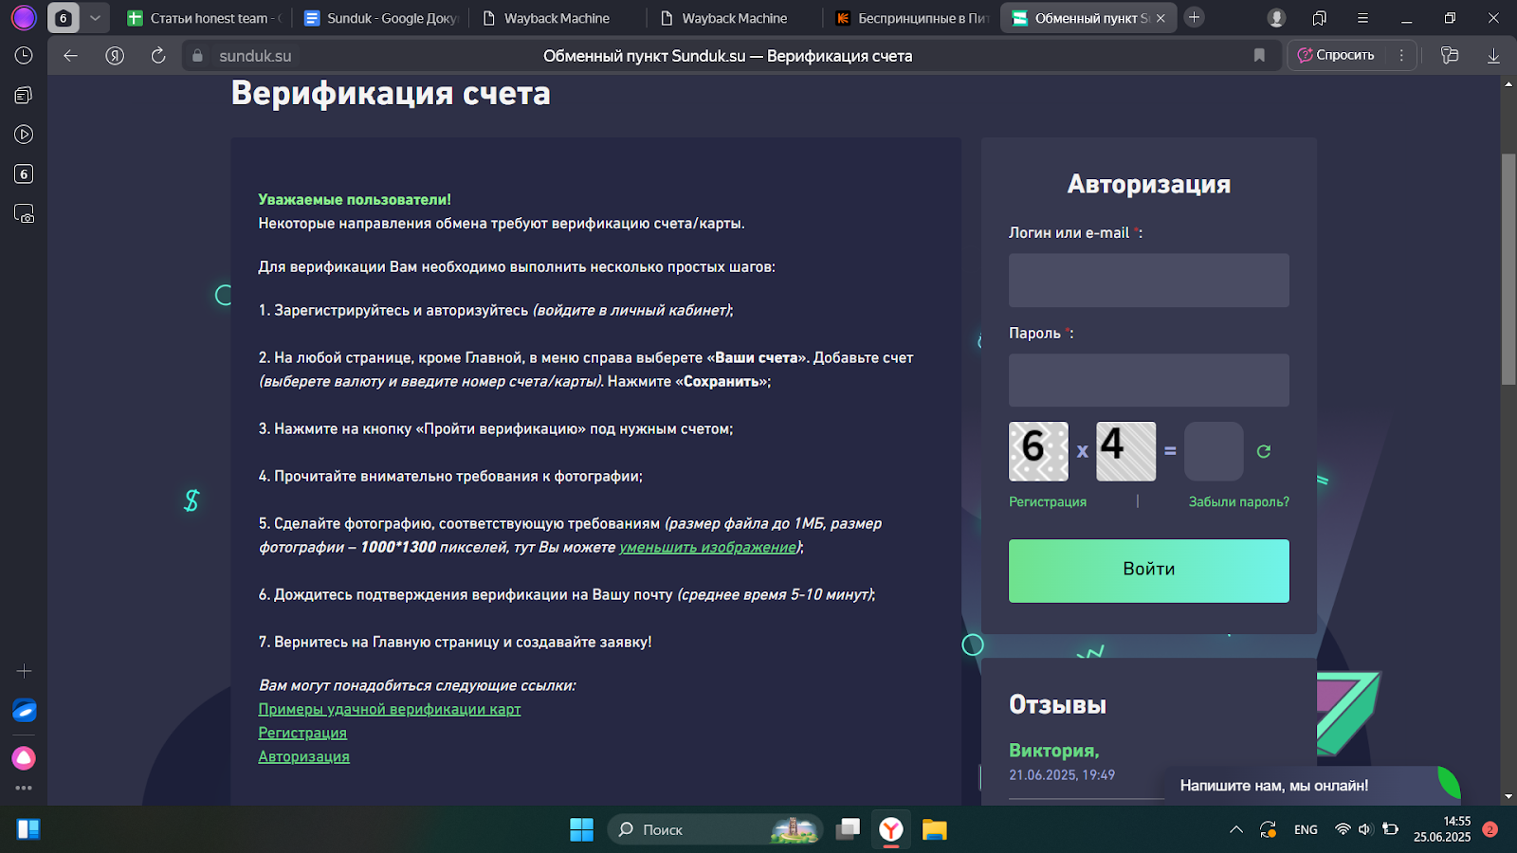Bookmark this page with the flag icon
This screenshot has height=853, width=1517.
1259,56
